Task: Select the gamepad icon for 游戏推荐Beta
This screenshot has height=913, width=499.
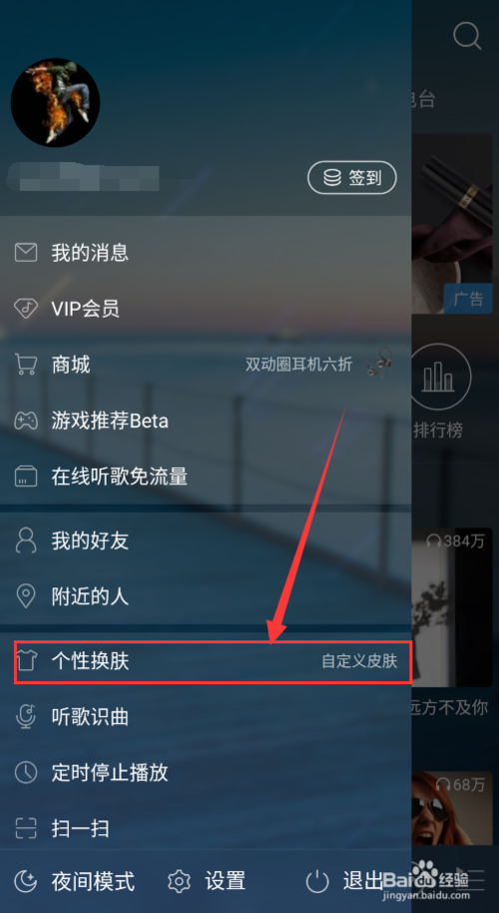Action: 26,421
